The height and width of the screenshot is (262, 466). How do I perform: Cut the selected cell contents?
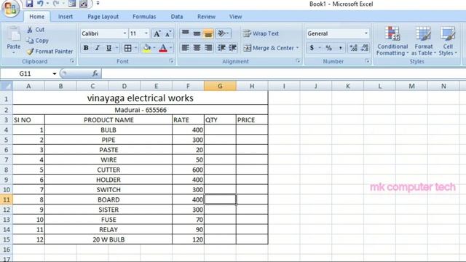(36, 30)
